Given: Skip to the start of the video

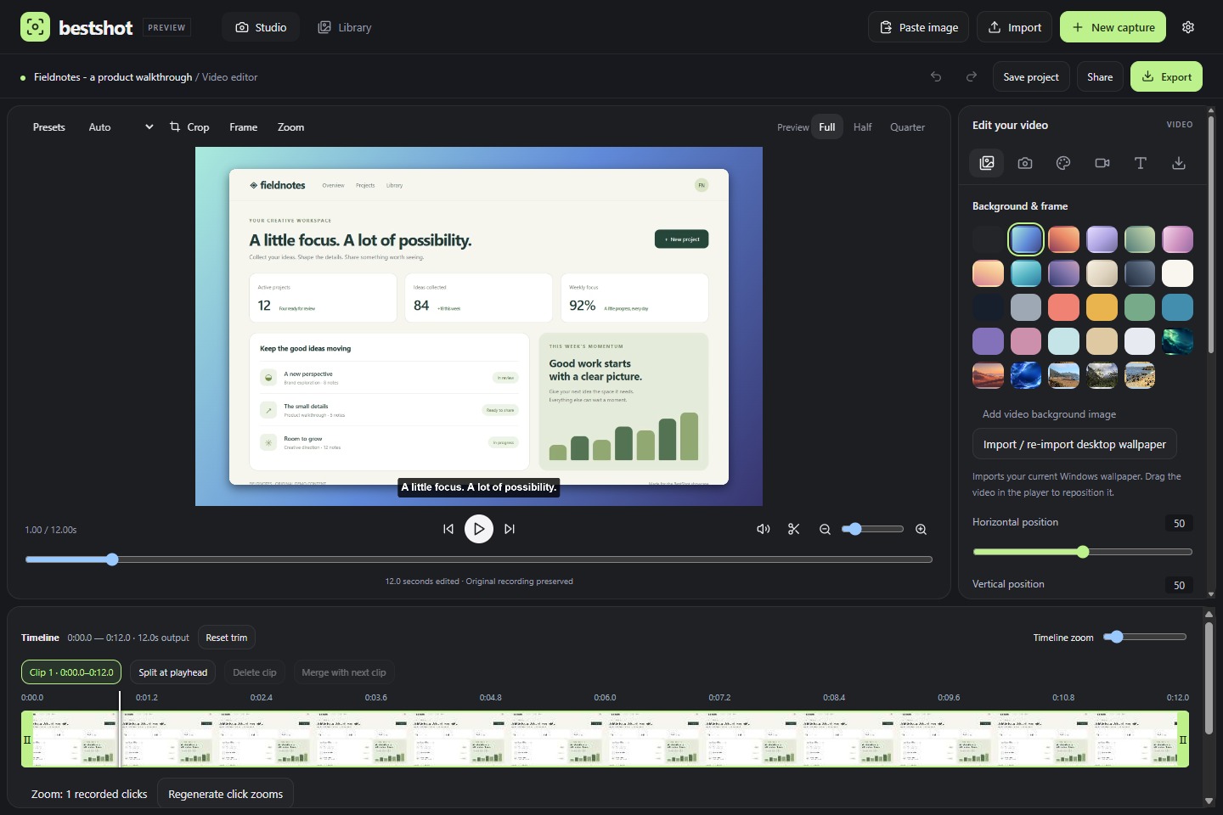Looking at the screenshot, I should pos(448,529).
